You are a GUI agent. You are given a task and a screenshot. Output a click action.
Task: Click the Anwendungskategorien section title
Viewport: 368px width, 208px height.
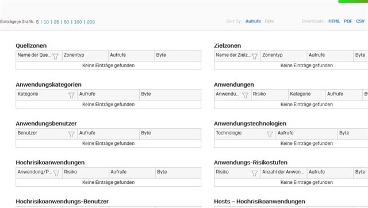tap(48, 84)
